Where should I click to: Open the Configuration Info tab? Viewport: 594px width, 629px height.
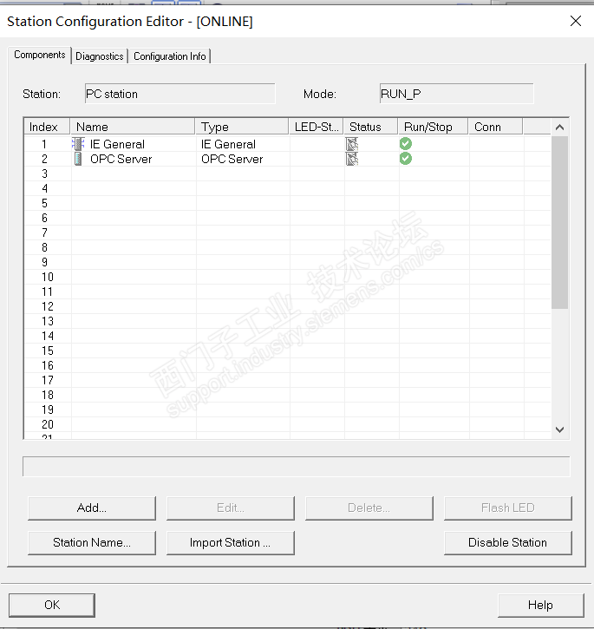pos(170,56)
